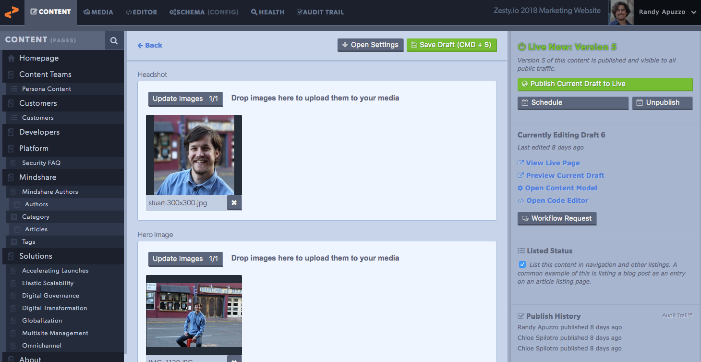Viewport: 701px width, 362px height.
Task: Click the list icon beside Mindshare Authors
Action: 13,192
